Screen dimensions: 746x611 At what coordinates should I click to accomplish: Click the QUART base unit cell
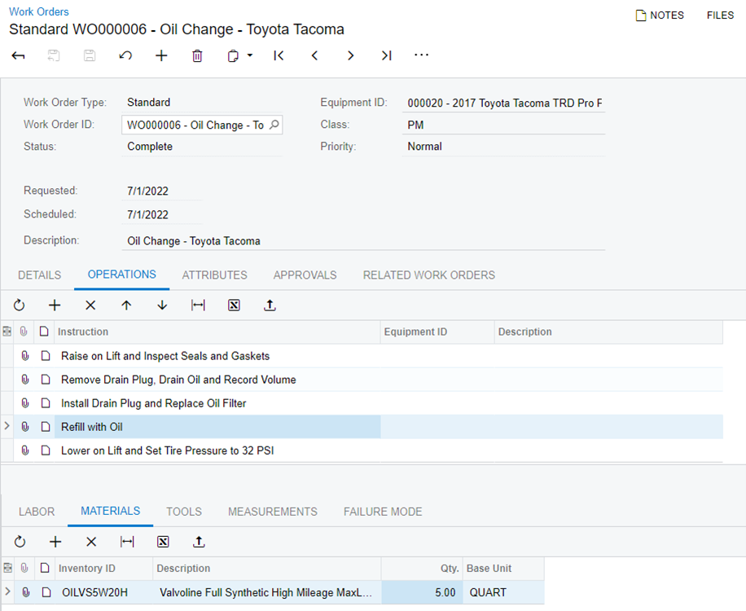(503, 592)
